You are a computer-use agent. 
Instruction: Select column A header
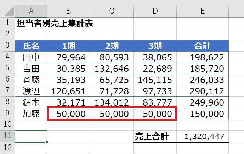pyautogui.click(x=31, y=11)
